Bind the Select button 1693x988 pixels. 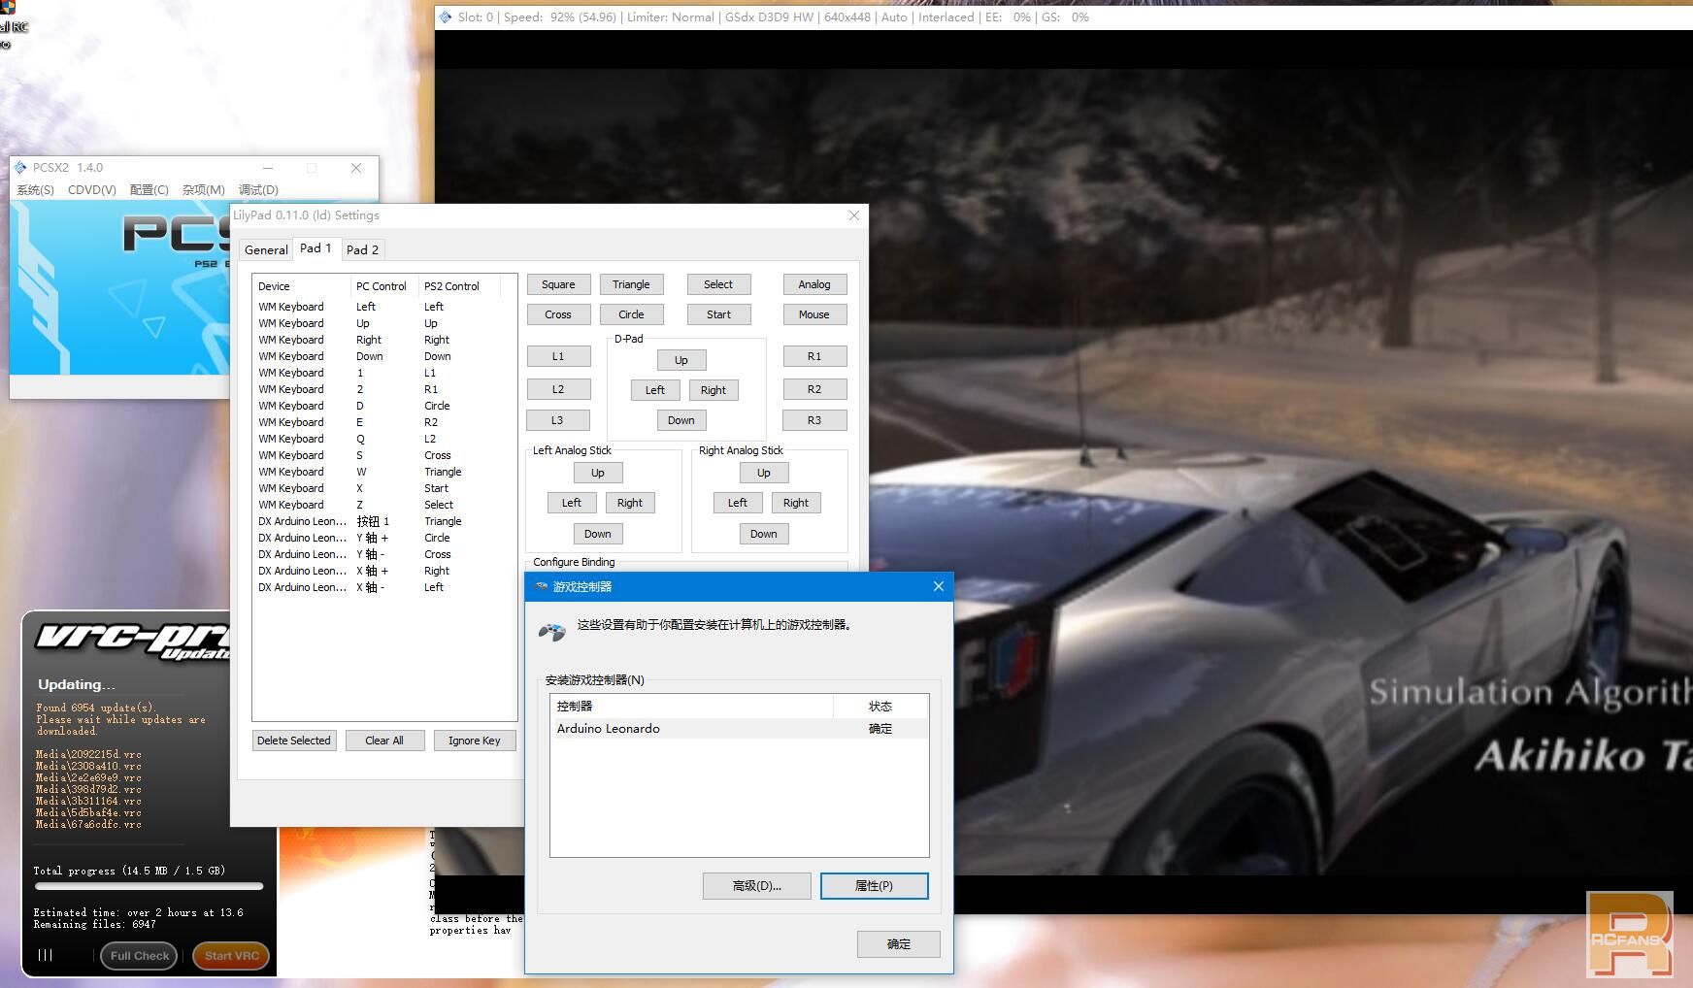click(718, 284)
